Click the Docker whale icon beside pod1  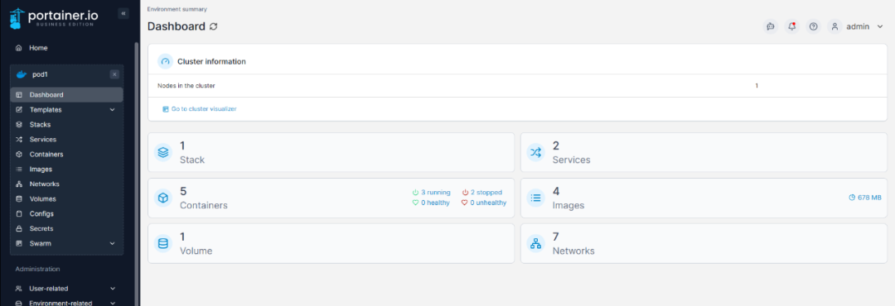coord(22,74)
